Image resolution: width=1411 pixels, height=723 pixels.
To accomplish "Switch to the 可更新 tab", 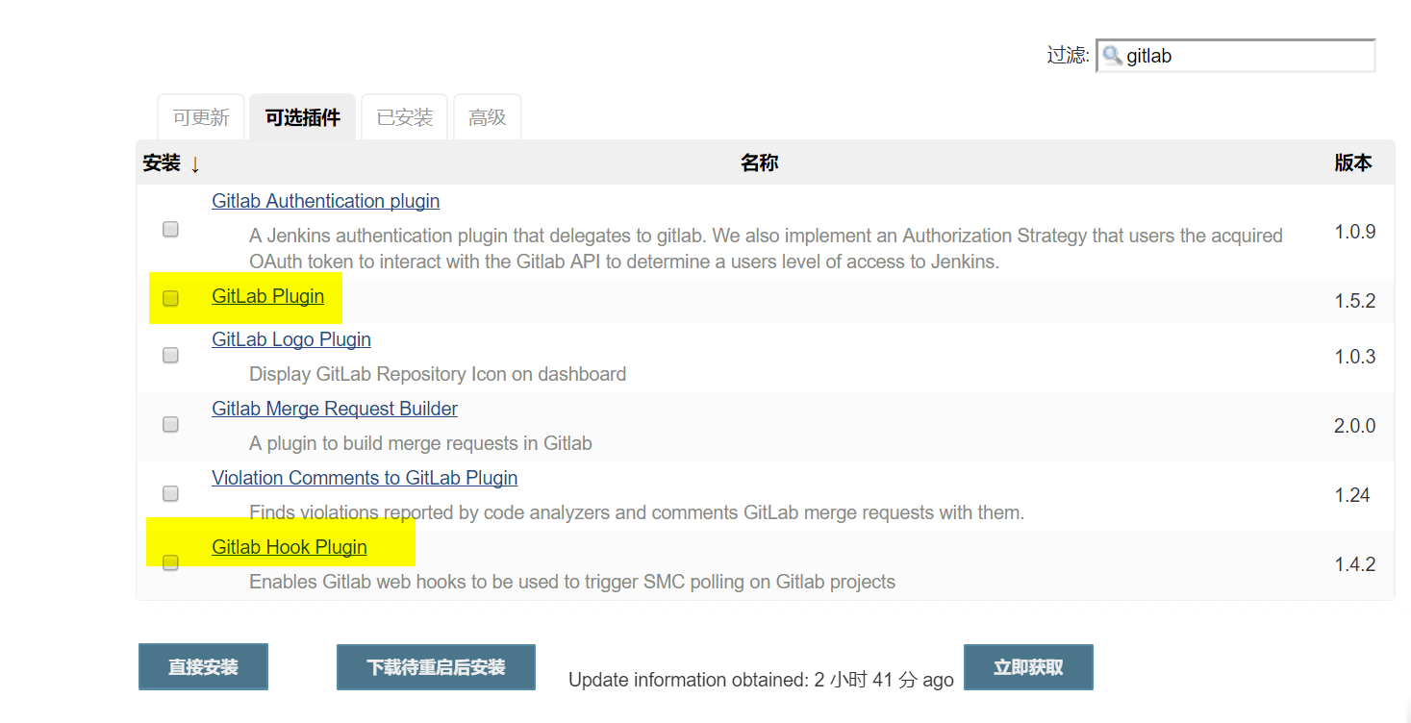I will (201, 117).
